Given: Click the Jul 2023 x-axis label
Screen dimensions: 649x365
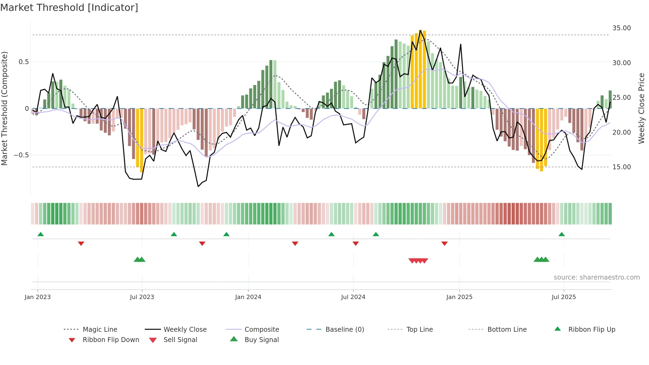Looking at the screenshot, I should click(142, 297).
